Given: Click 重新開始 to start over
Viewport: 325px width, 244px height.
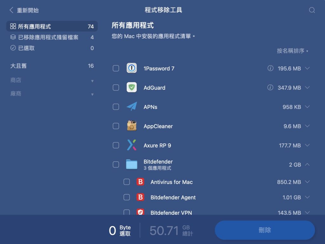Looking at the screenshot, I should [x=28, y=10].
